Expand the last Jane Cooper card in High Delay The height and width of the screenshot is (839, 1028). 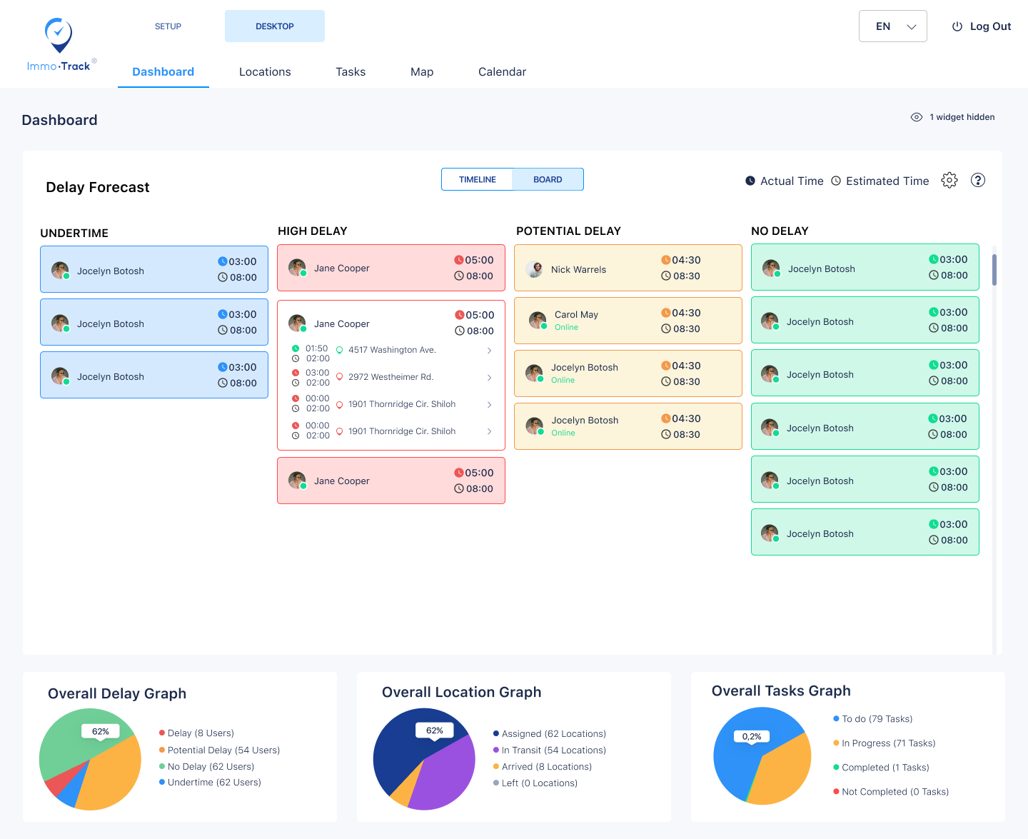tap(391, 481)
